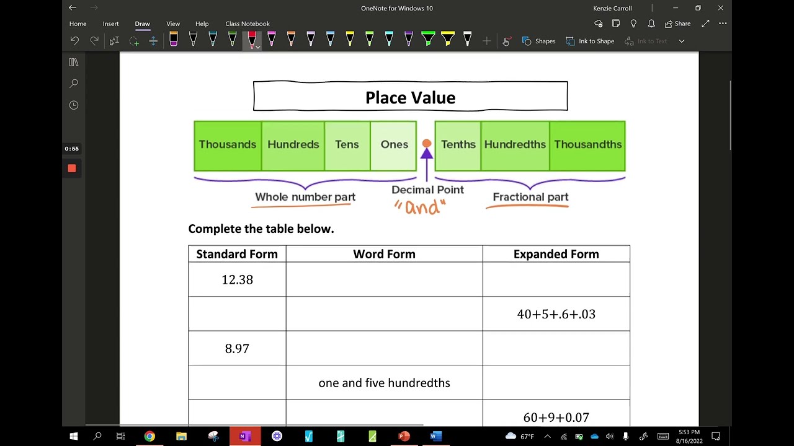Select the black pen

193,40
